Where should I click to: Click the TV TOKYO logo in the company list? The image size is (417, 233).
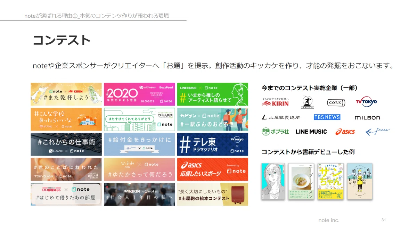pyautogui.click(x=366, y=102)
